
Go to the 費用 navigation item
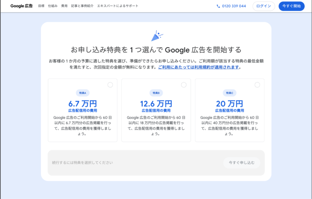tap(64, 6)
